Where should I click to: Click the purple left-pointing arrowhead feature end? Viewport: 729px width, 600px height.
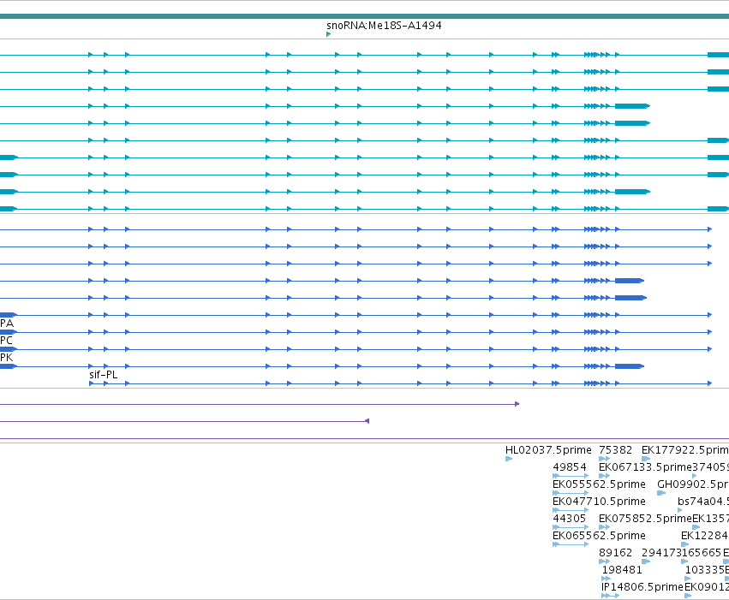click(x=367, y=421)
